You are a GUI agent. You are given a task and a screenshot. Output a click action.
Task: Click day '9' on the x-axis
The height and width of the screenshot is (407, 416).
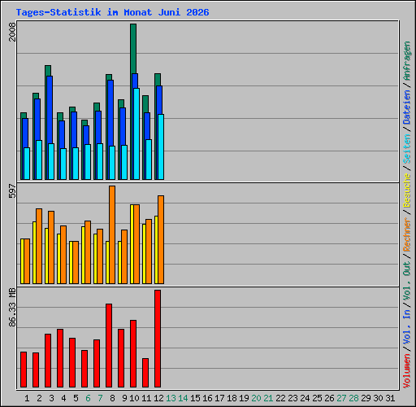pos(124,398)
